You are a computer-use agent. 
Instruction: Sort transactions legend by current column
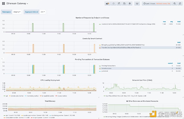pos(170,63)
